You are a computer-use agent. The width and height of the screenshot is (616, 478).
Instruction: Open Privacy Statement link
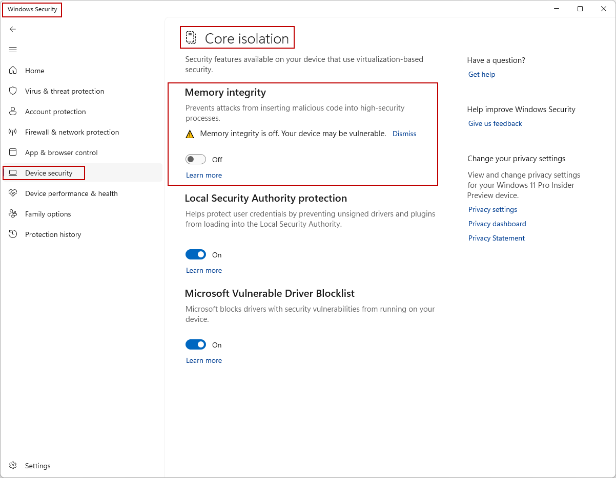click(497, 238)
